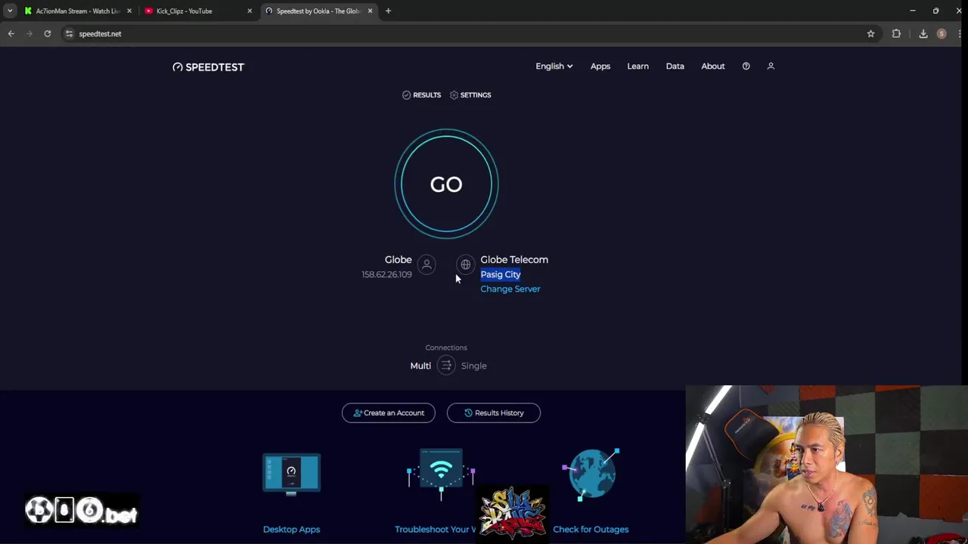Click the account profile icon in header
The height and width of the screenshot is (544, 968).
tap(771, 66)
